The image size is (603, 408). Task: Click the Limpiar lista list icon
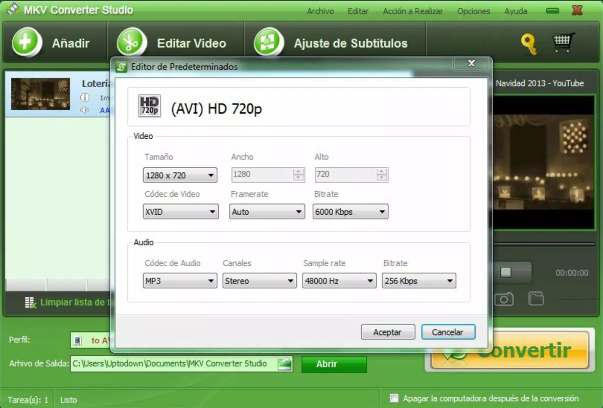pos(30,303)
